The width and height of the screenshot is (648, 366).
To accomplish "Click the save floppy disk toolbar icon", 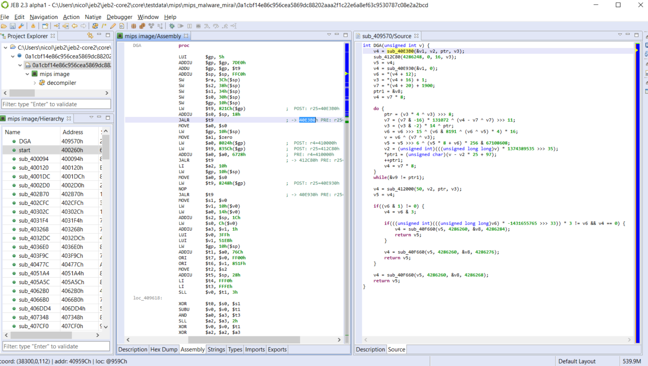I will 13,26.
